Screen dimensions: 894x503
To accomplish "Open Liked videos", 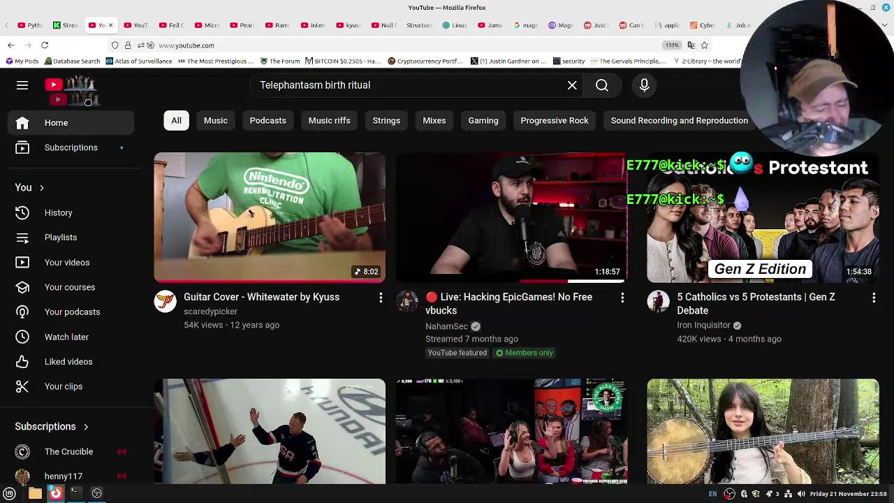I will [x=71, y=362].
